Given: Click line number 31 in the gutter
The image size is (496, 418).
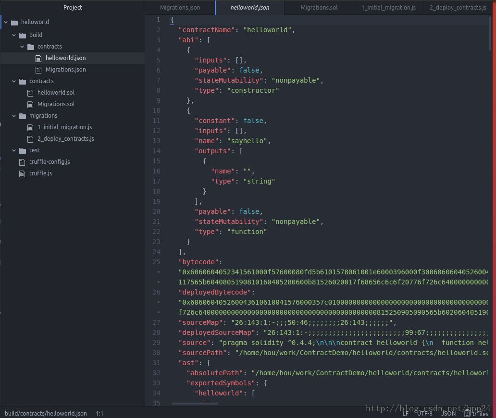Looking at the screenshot, I should click(156, 363).
